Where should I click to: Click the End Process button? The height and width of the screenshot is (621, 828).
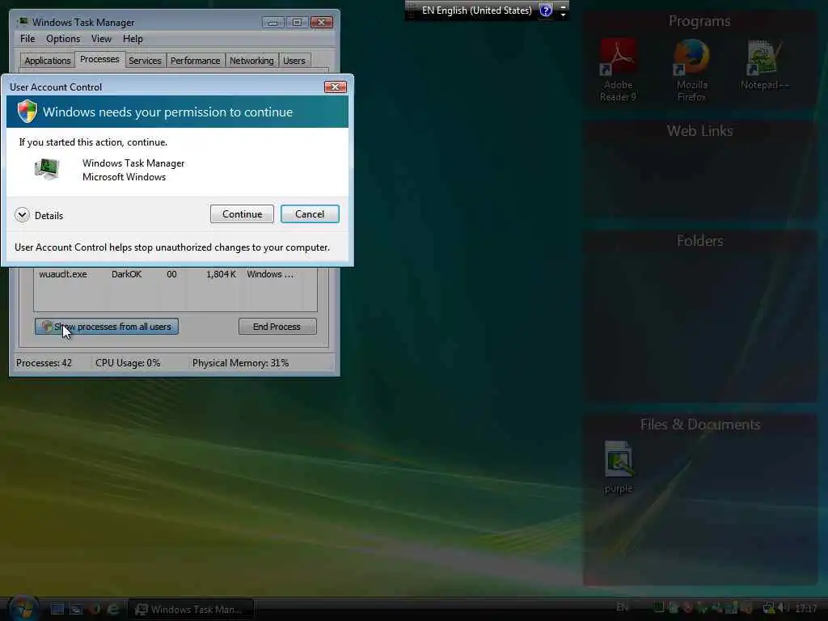277,327
